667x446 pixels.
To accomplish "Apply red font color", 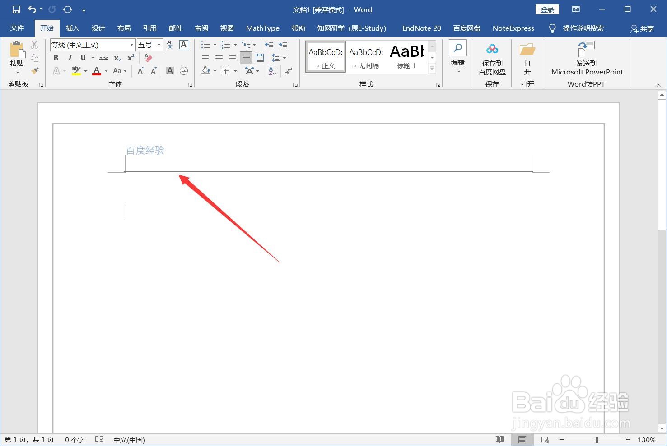I will (x=96, y=71).
